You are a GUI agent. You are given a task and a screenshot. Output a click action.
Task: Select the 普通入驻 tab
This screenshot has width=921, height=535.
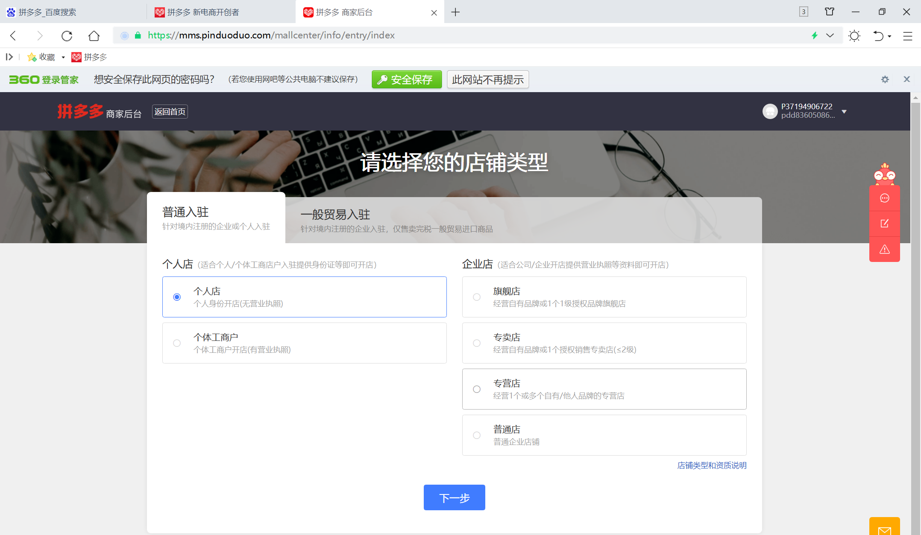click(216, 218)
